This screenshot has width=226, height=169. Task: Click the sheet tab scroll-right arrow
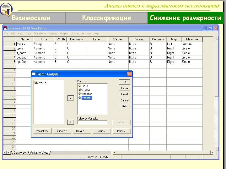(x=8, y=153)
